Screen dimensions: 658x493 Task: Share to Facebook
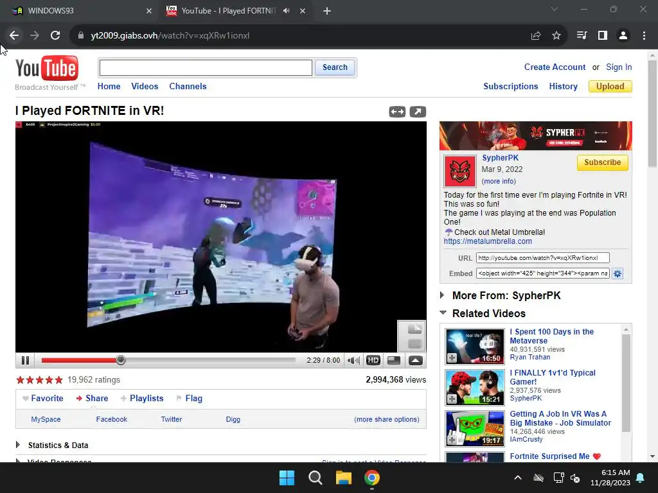coord(112,419)
